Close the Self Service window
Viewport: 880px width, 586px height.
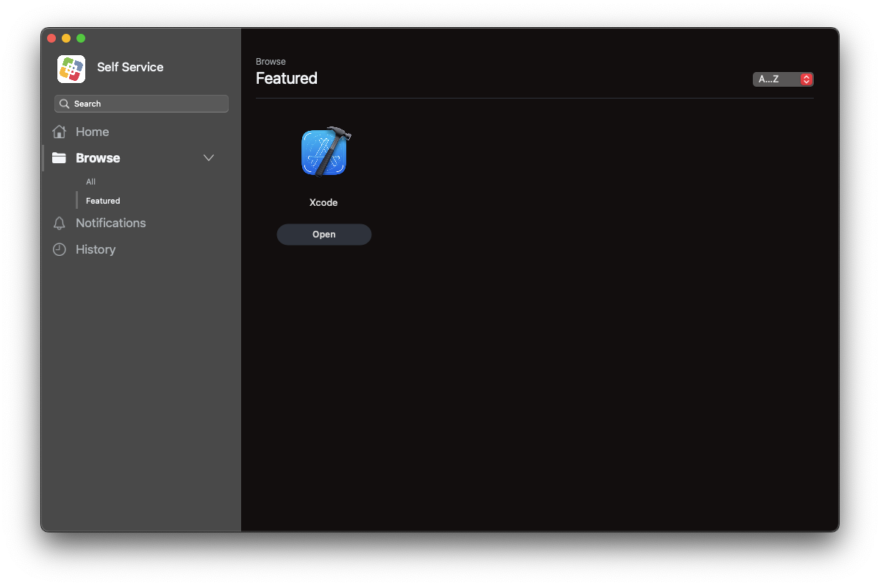coord(51,38)
